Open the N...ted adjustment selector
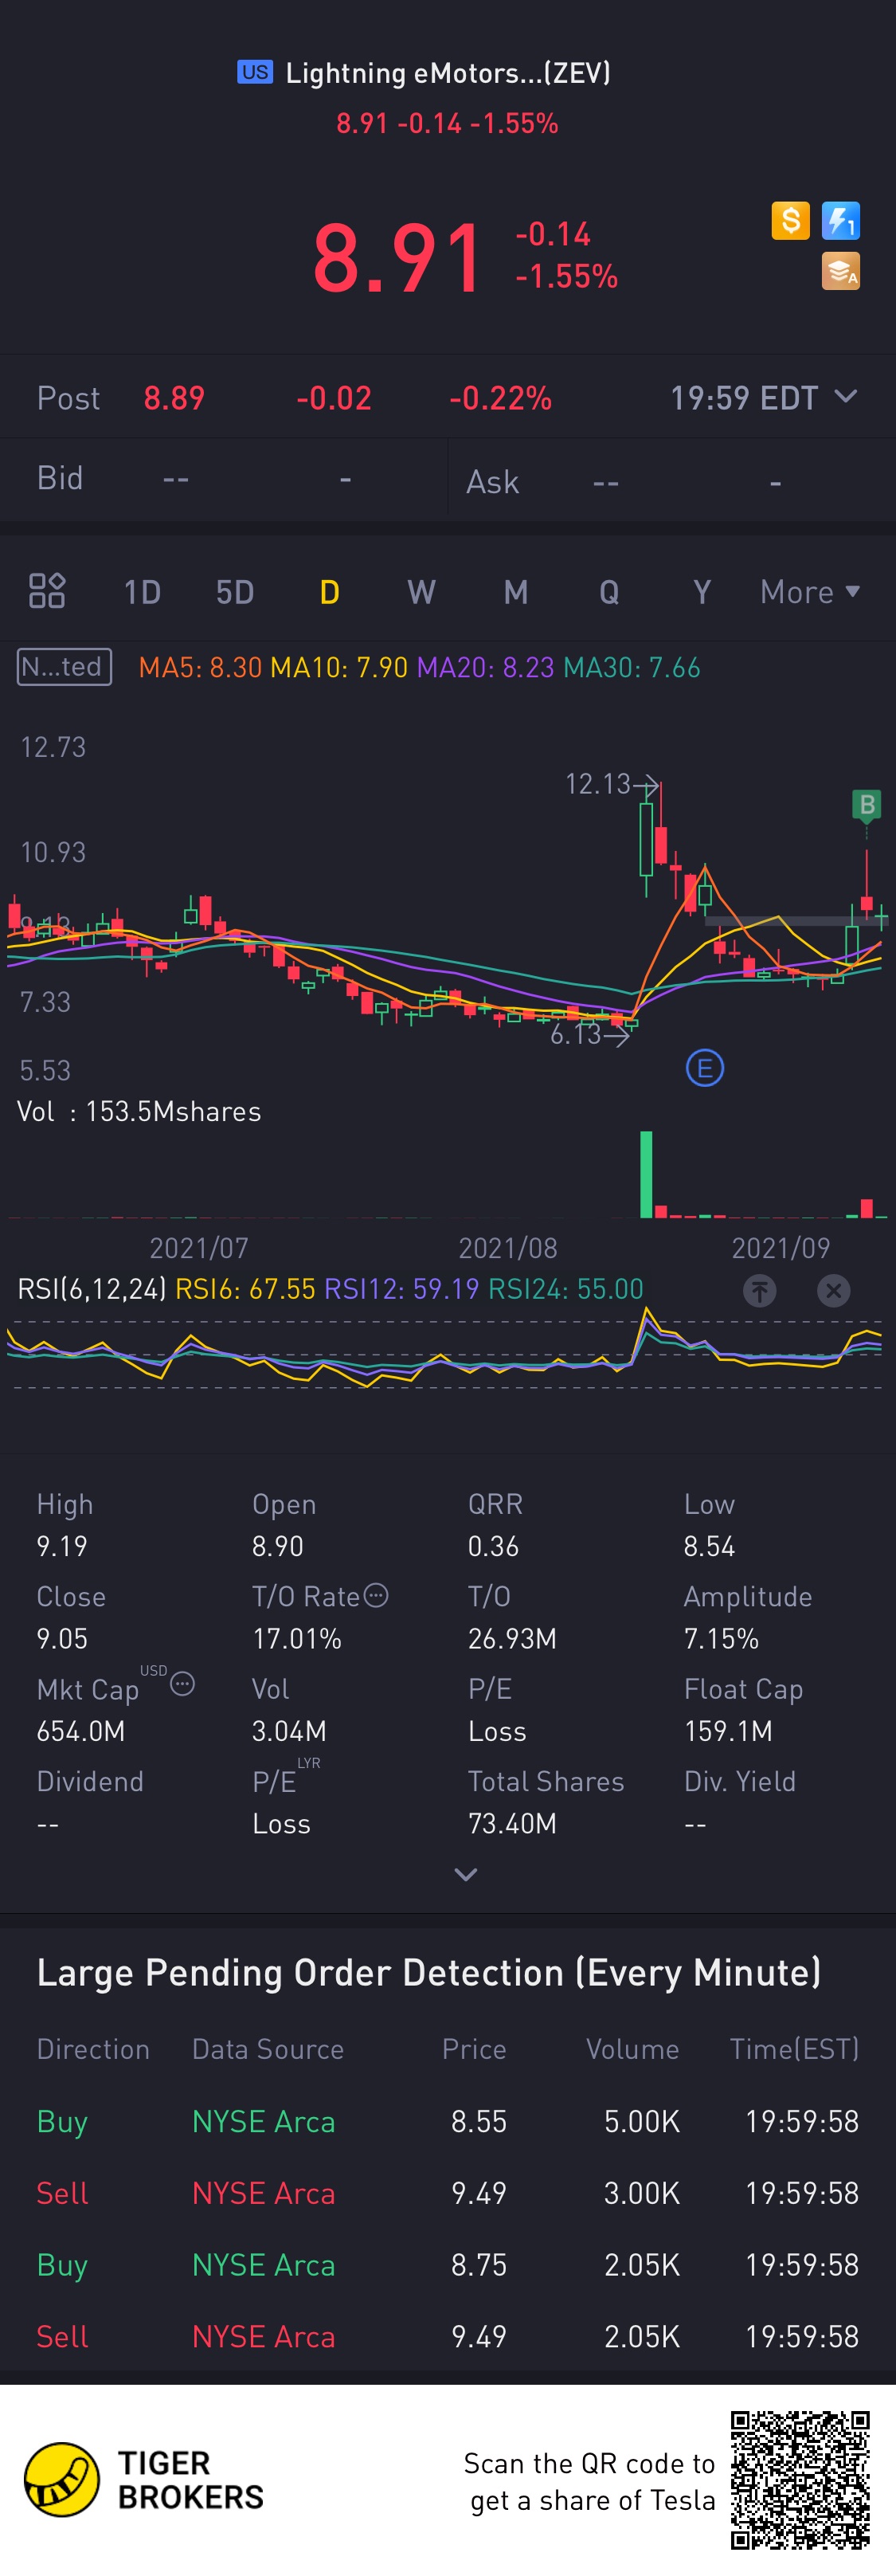Image resolution: width=896 pixels, height=2576 pixels. tap(64, 667)
